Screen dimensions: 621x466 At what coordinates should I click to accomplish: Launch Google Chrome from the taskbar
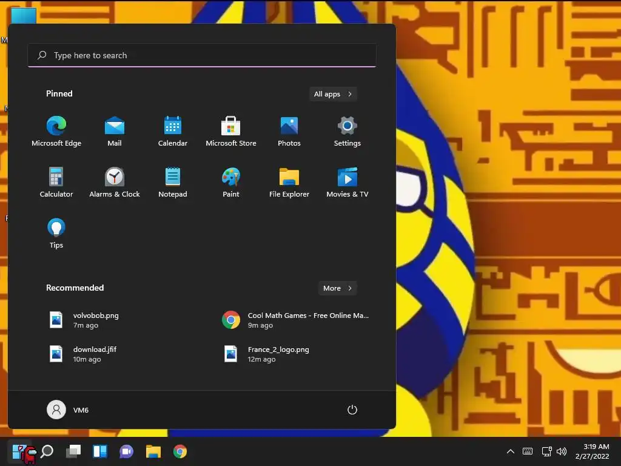[x=180, y=451]
